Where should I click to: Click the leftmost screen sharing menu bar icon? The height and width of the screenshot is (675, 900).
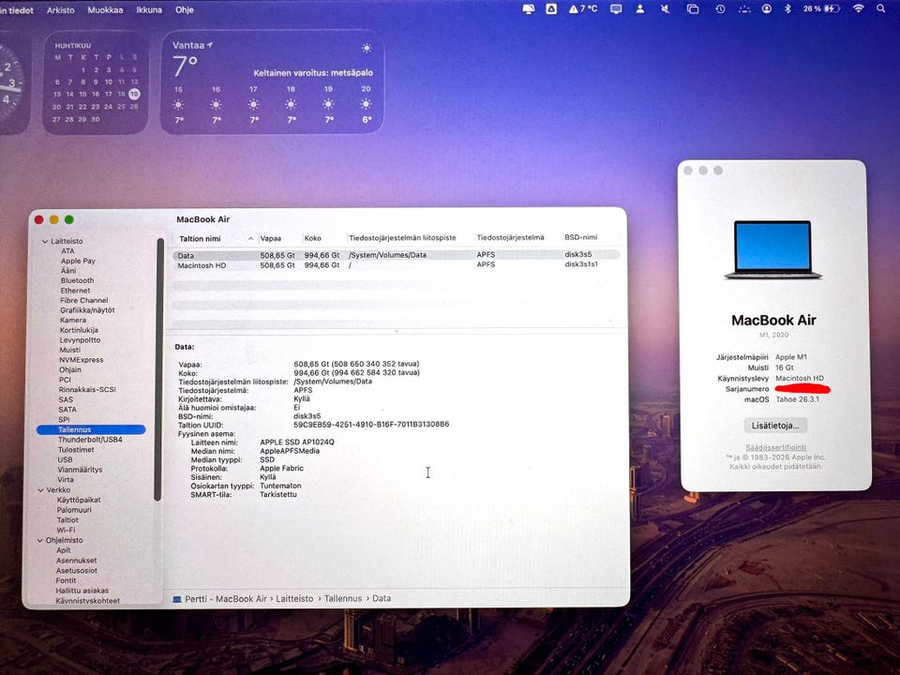coord(529,8)
